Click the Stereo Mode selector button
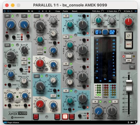 click(129, 56)
